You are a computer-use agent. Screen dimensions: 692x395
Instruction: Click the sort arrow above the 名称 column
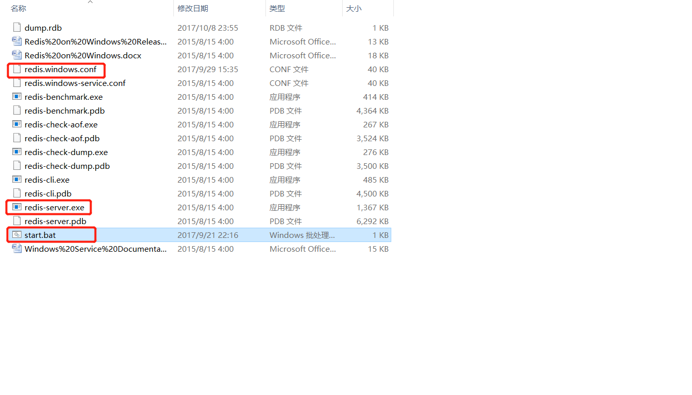pyautogui.click(x=90, y=2)
